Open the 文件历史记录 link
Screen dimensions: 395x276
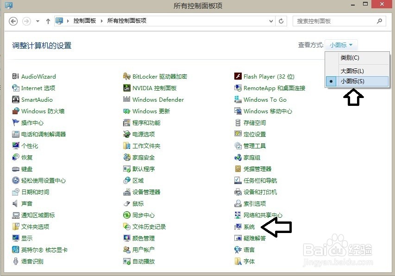pos(149,227)
